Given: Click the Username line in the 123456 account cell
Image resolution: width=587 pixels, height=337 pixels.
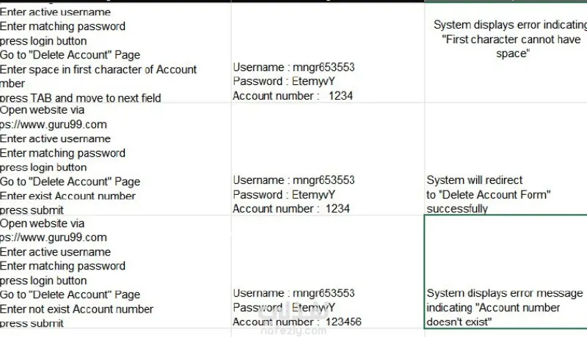Looking at the screenshot, I should 293,294.
